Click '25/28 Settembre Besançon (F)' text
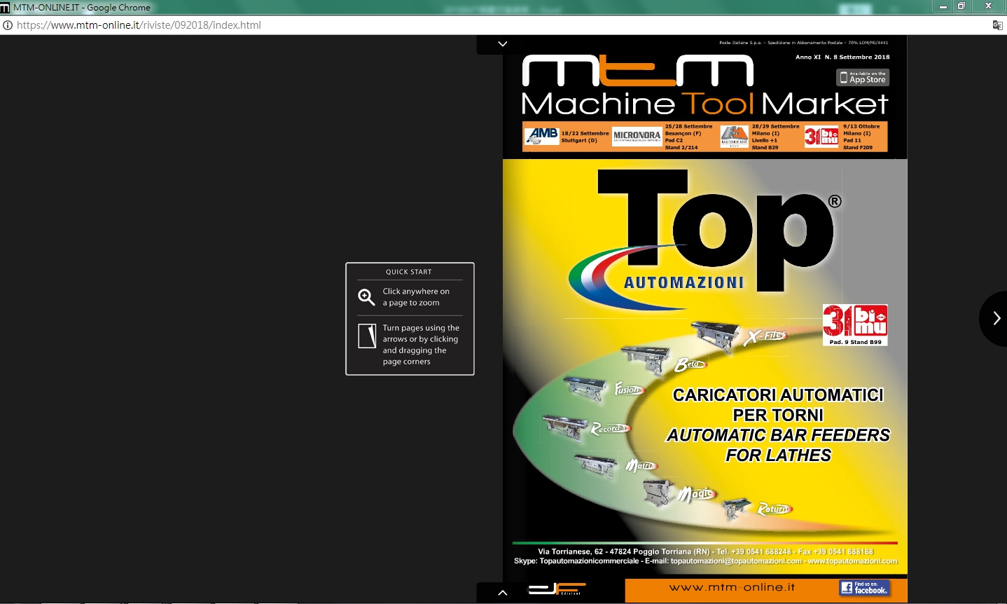The width and height of the screenshot is (1007, 604). 688,130
